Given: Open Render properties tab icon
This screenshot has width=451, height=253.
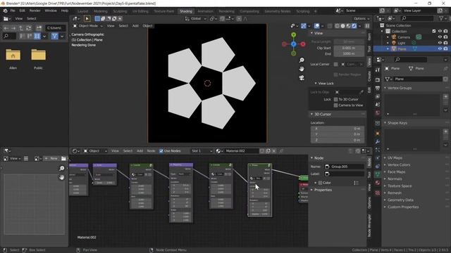Looking at the screenshot, I should pyautogui.click(x=378, y=80).
